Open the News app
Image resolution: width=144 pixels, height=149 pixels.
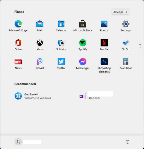coord(18,63)
